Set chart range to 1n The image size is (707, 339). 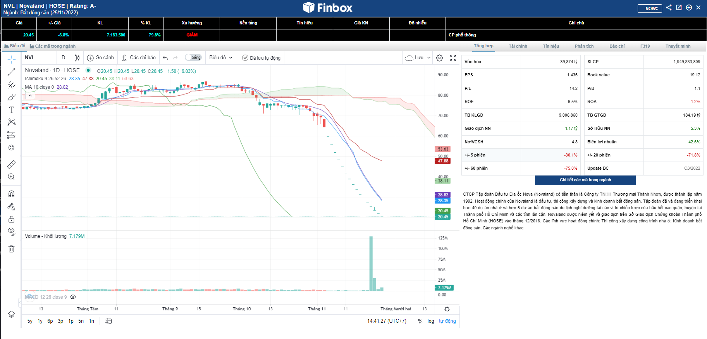(x=91, y=321)
